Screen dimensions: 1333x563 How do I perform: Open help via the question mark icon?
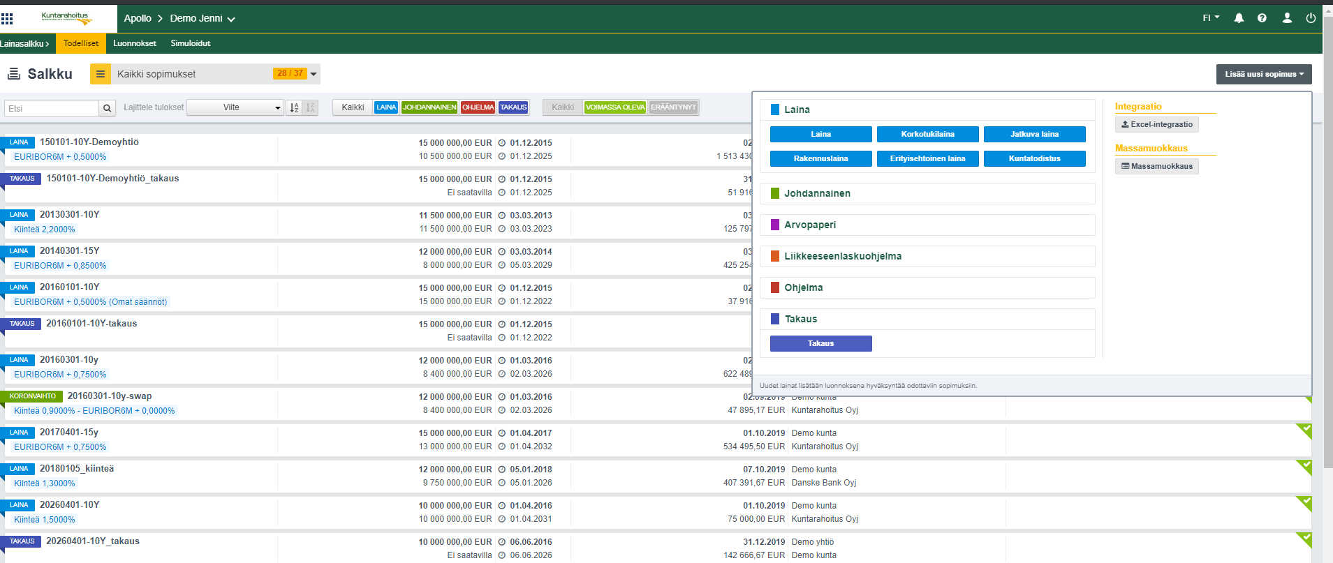pyautogui.click(x=1262, y=18)
